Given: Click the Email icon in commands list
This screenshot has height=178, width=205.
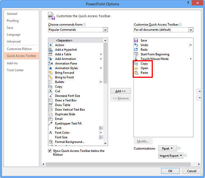Looking at the screenshot, I should [x=50, y=119].
